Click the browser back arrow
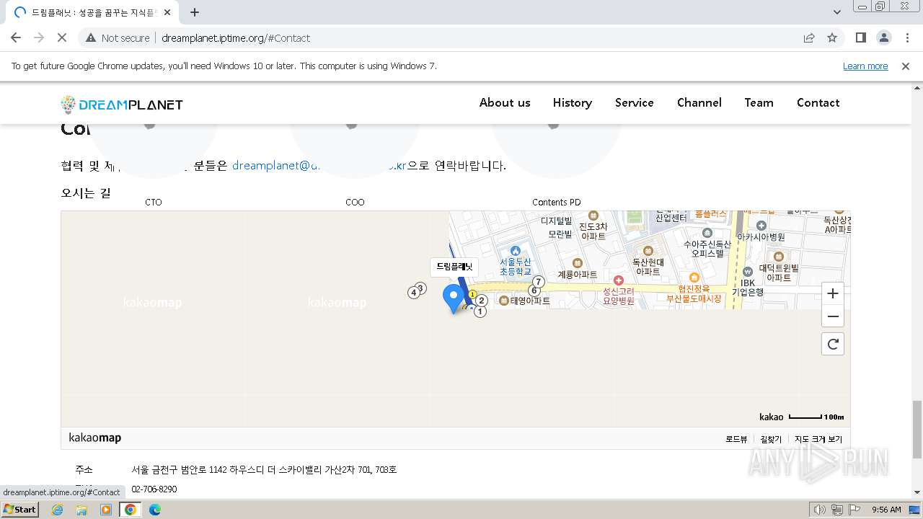Viewport: 923px width, 519px height. 16,37
